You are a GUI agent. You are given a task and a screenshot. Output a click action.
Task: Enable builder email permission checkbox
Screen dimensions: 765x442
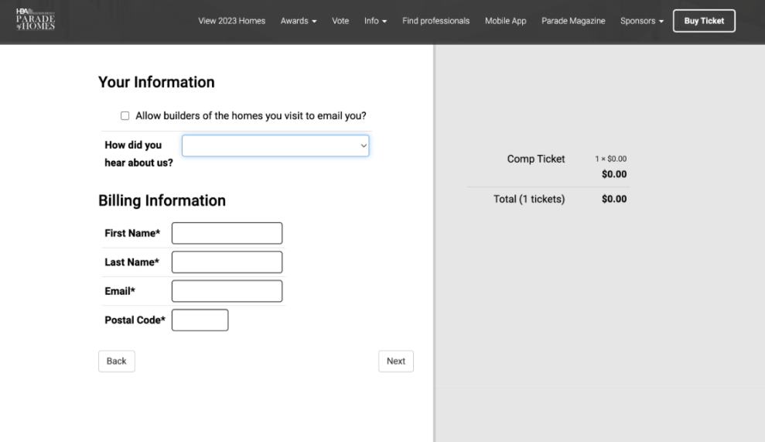125,116
